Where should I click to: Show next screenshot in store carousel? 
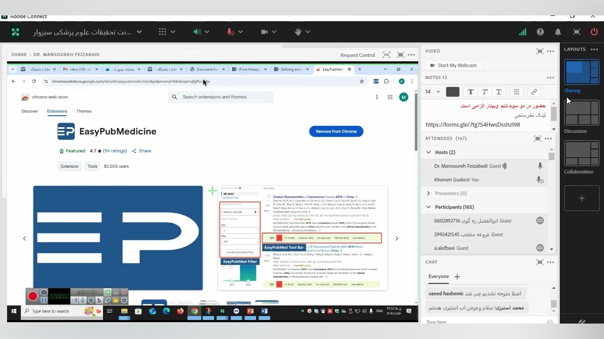[x=397, y=238]
